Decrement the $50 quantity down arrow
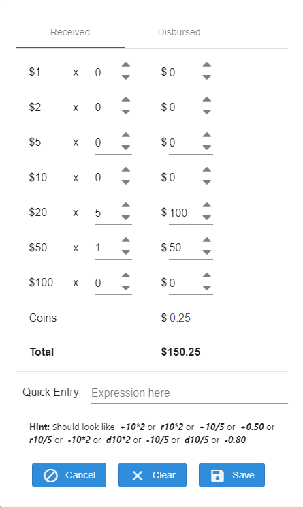The width and height of the screenshot is (303, 507). click(126, 253)
